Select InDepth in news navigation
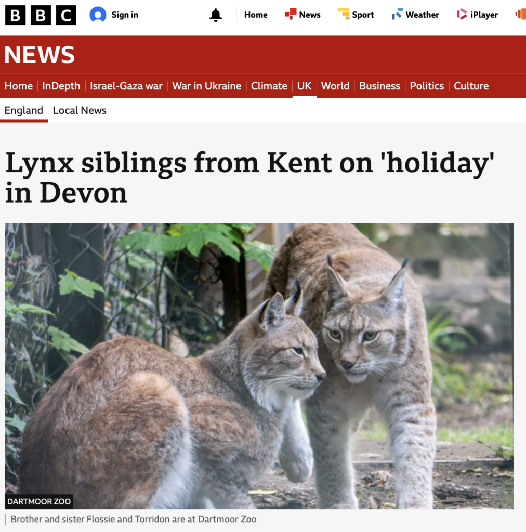 click(61, 86)
